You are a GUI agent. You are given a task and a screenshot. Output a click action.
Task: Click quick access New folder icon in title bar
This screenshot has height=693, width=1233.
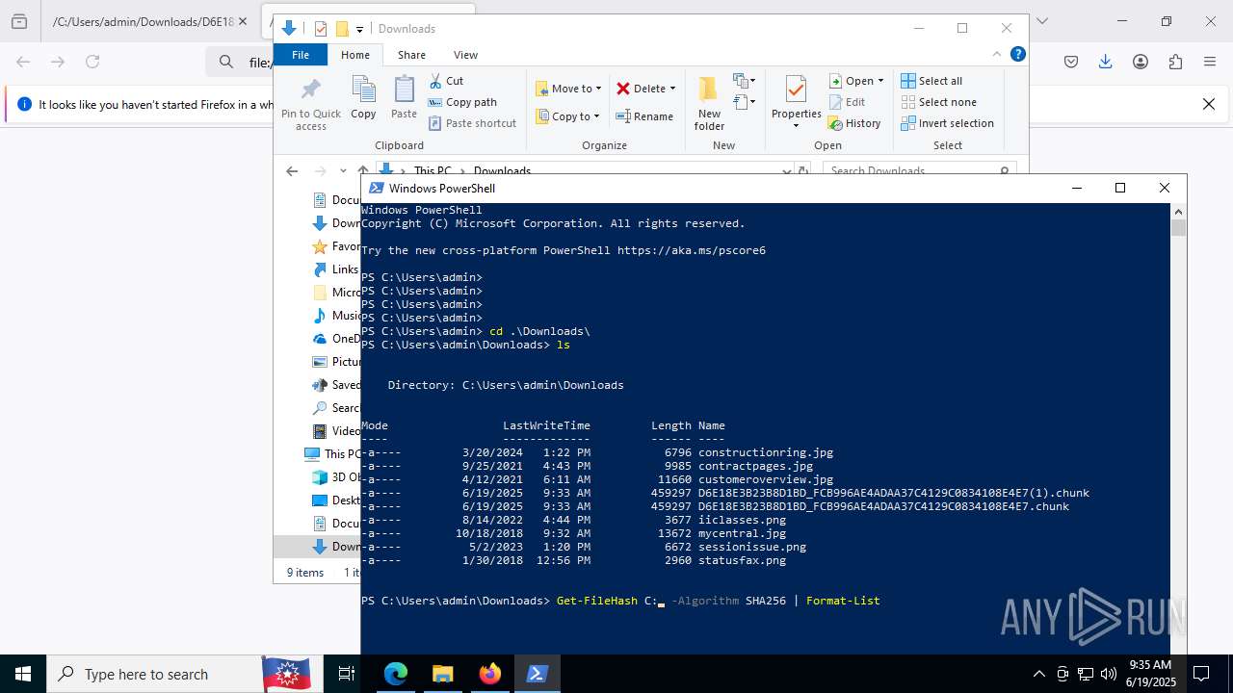tap(341, 29)
